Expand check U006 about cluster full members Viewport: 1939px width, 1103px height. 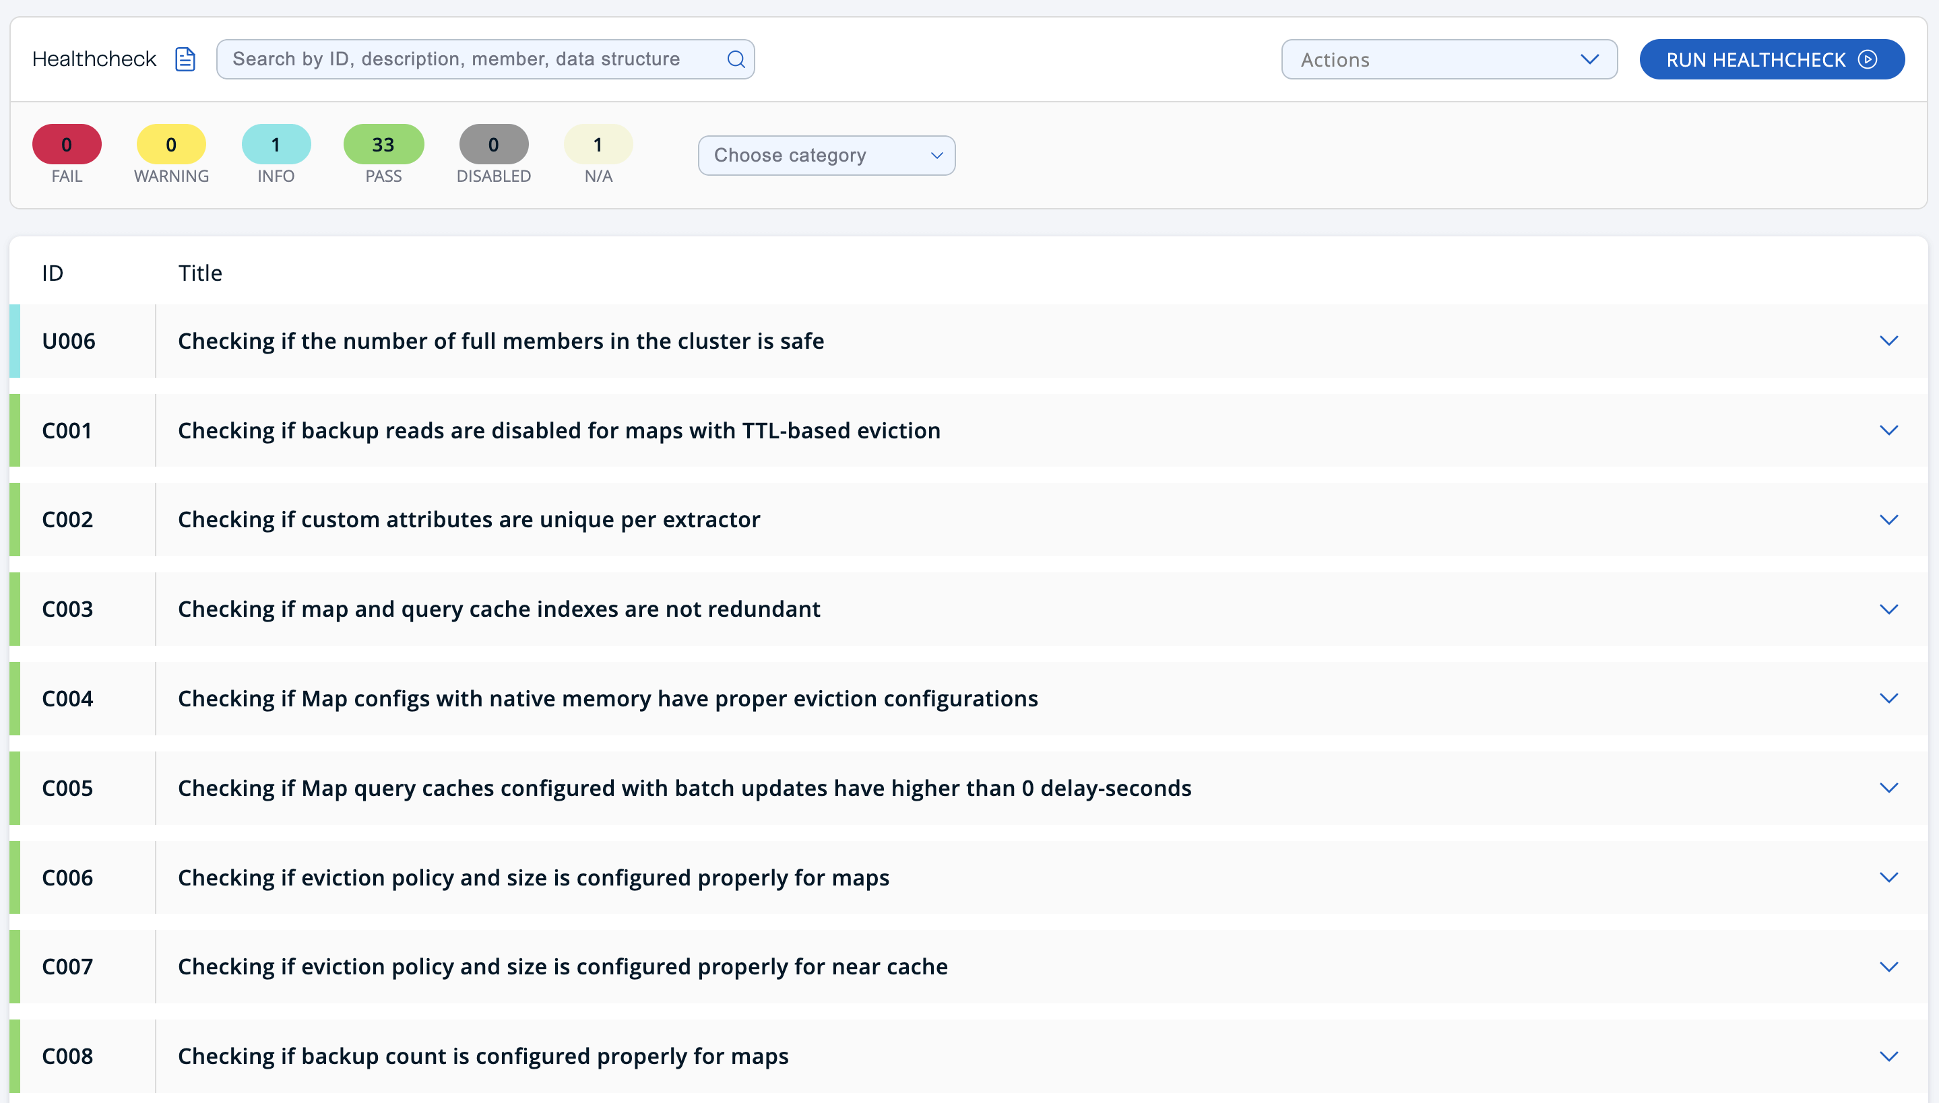[1888, 340]
